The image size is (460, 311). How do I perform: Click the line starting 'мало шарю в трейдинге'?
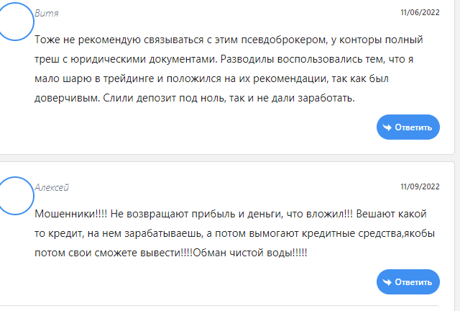tap(211, 78)
